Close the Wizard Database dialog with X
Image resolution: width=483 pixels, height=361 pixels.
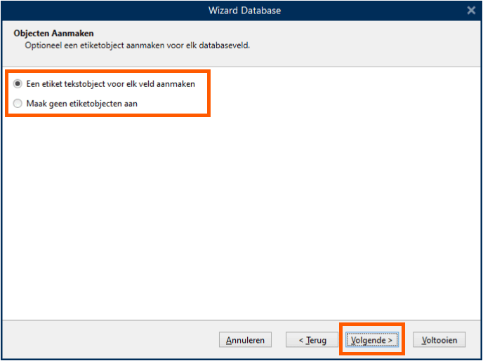[471, 11]
